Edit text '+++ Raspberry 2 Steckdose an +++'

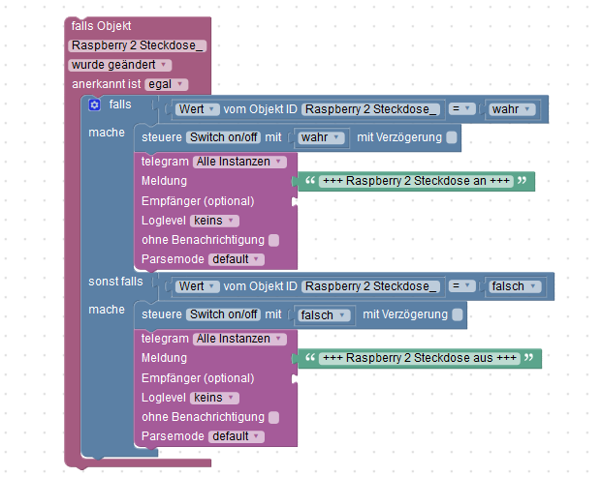(416, 181)
